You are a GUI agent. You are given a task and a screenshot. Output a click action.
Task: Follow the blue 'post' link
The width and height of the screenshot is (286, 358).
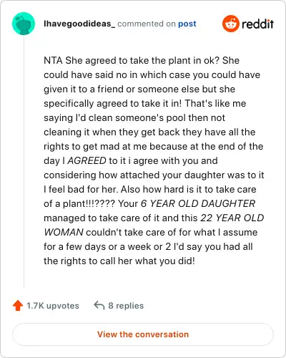coord(187,24)
